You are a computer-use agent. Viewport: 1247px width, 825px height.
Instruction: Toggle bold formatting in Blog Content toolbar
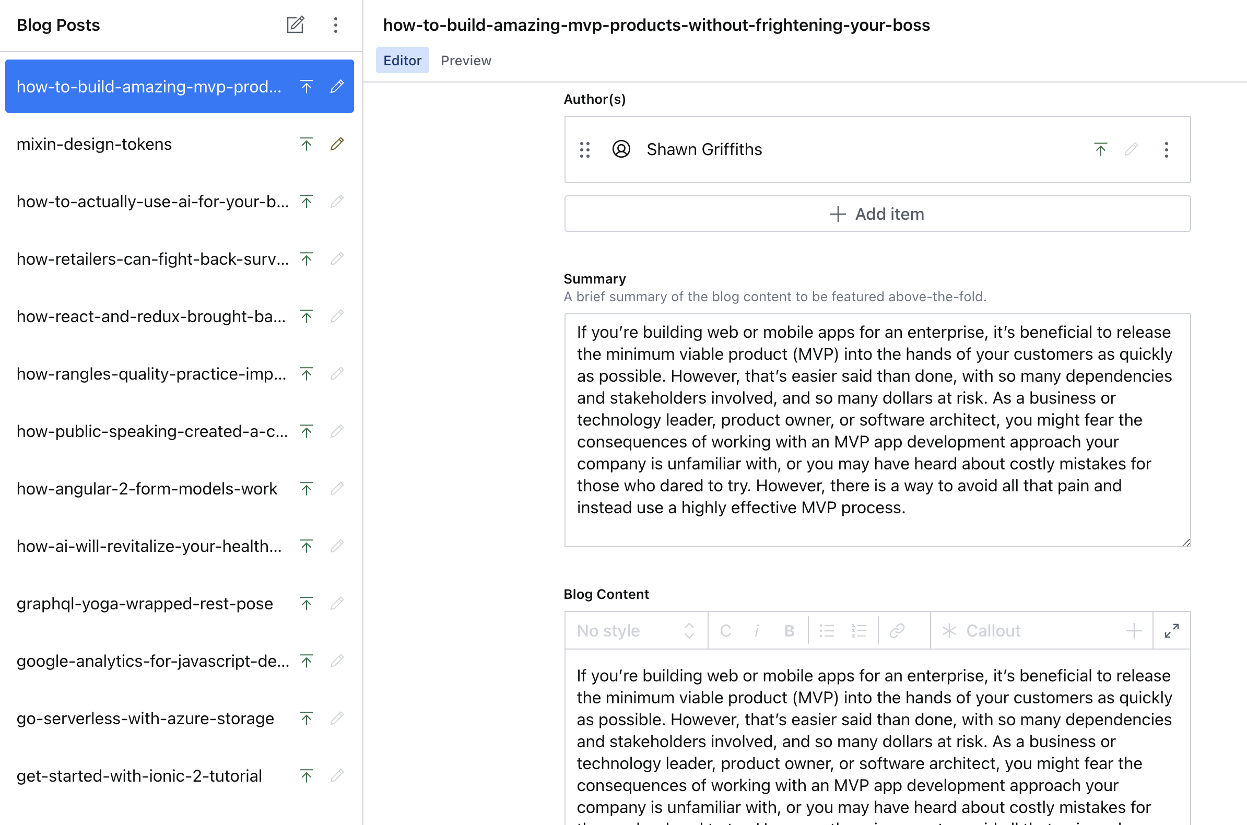789,630
